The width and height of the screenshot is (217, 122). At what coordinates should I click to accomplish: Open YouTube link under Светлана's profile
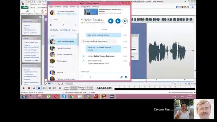click(x=66, y=14)
